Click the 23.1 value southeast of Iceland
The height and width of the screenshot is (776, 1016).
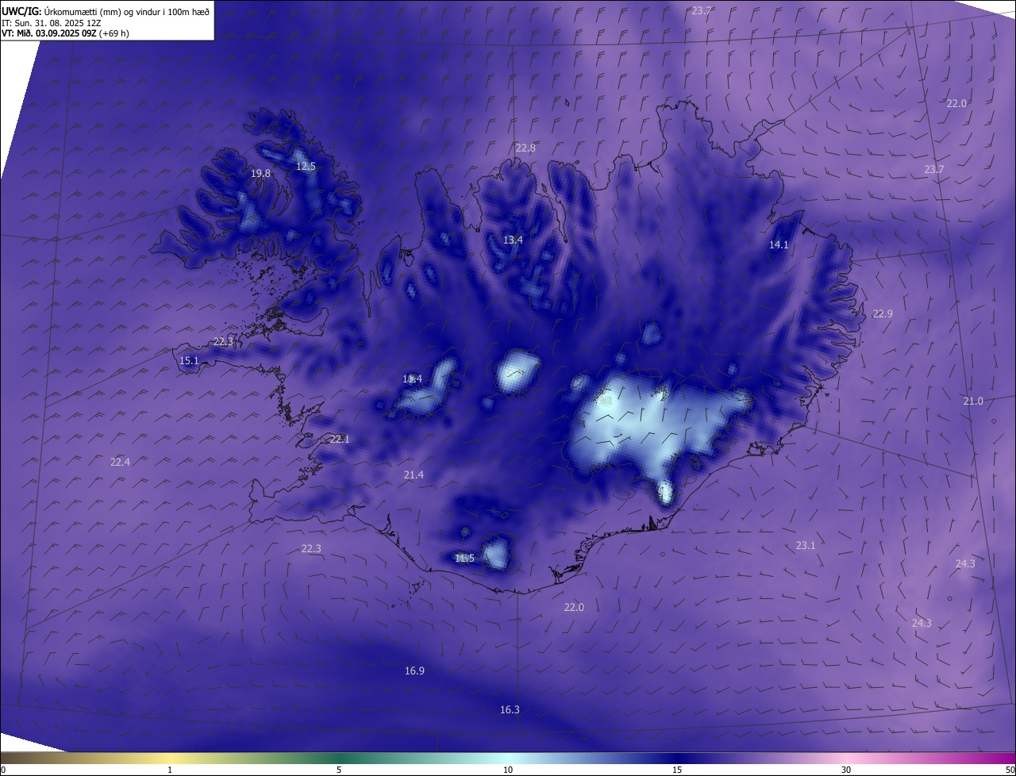tap(806, 545)
